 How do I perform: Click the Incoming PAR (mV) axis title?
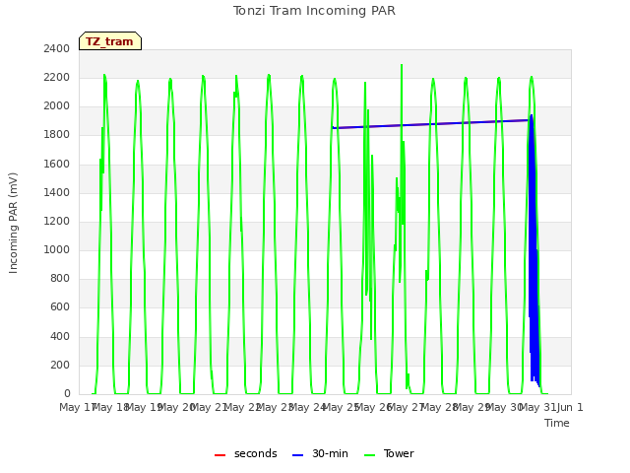click(x=13, y=224)
